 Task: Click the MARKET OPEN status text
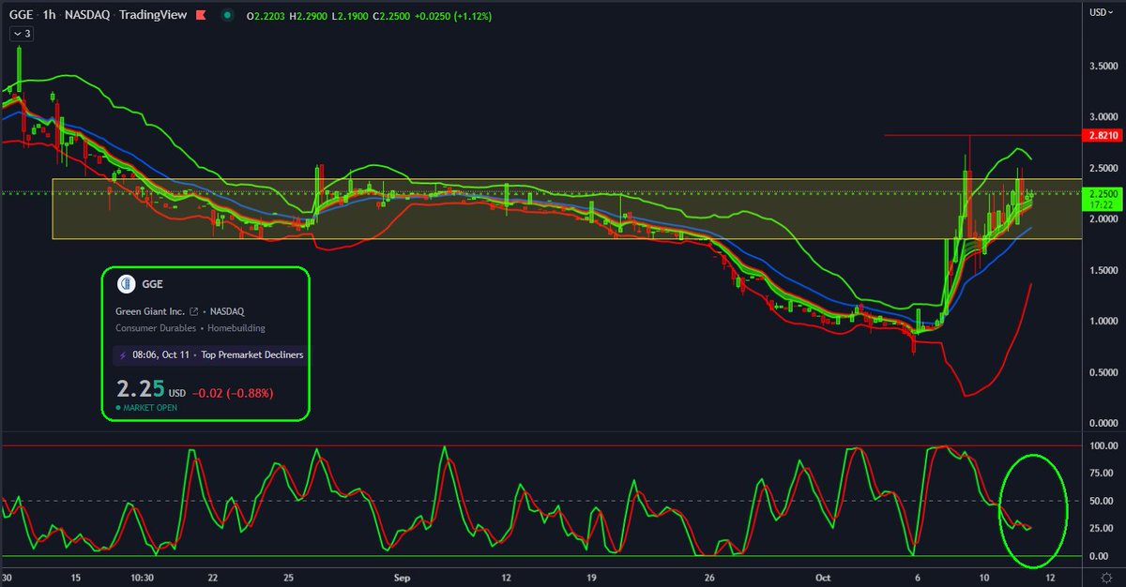(x=148, y=408)
